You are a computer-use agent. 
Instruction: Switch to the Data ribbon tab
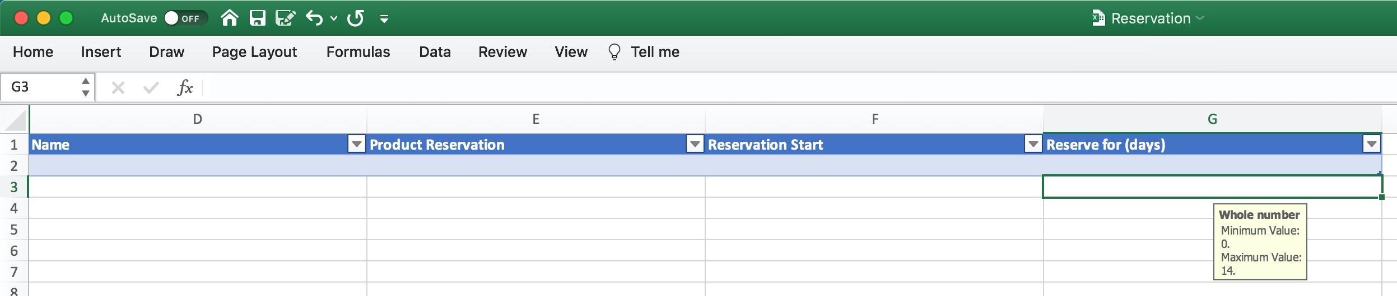[x=435, y=52]
